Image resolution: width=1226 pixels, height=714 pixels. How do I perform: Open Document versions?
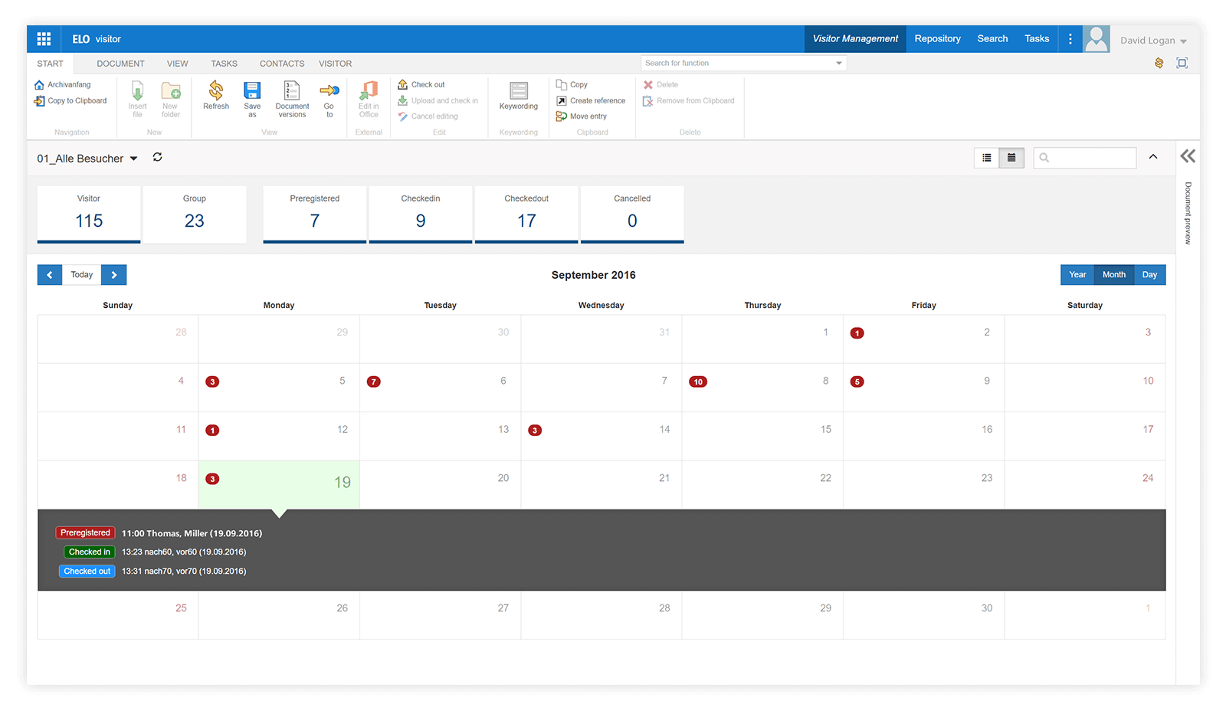coord(292,92)
